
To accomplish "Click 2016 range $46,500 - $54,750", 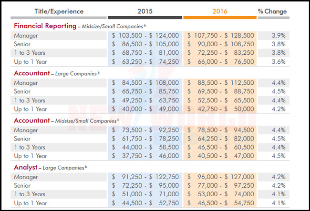I will pyautogui.click(x=221, y=203).
